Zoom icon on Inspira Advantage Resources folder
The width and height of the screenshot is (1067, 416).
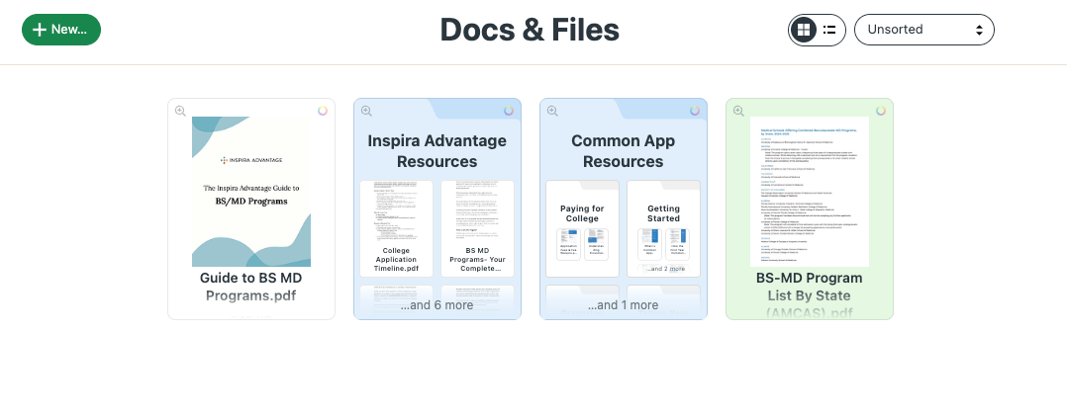(x=366, y=111)
